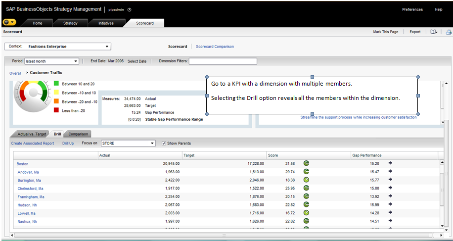The height and width of the screenshot is (241, 453).
Task: Click the score indicator icon for Burlington, Ma
Action: coord(307,180)
